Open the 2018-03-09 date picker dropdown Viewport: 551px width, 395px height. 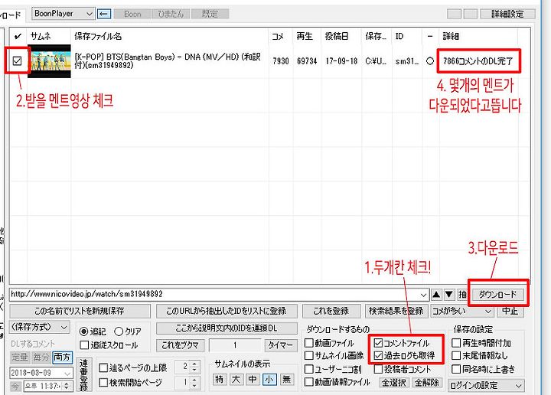[x=67, y=373]
